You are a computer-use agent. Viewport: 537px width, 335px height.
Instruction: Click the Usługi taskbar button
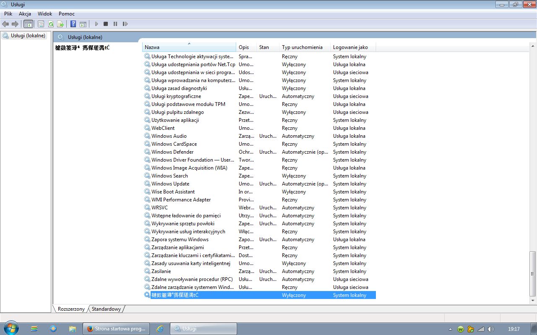coord(203,329)
